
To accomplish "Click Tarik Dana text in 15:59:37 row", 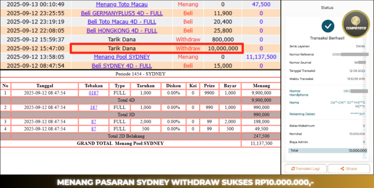I will coord(121,40).
